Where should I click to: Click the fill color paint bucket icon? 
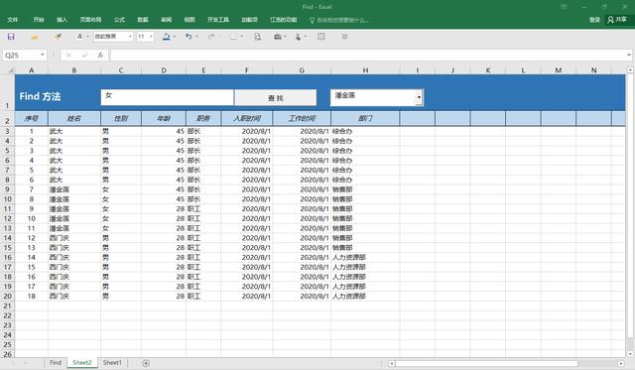click(166, 37)
